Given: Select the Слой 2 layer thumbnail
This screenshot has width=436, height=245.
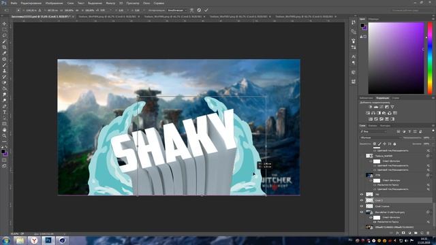Looking at the screenshot, I should (x=369, y=200).
